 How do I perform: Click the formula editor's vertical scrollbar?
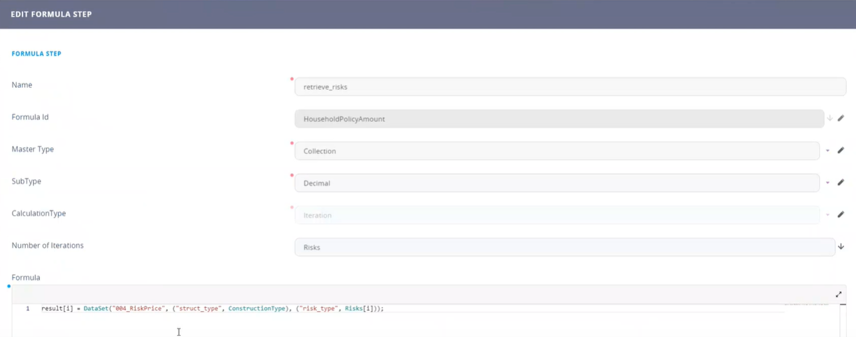(x=843, y=320)
